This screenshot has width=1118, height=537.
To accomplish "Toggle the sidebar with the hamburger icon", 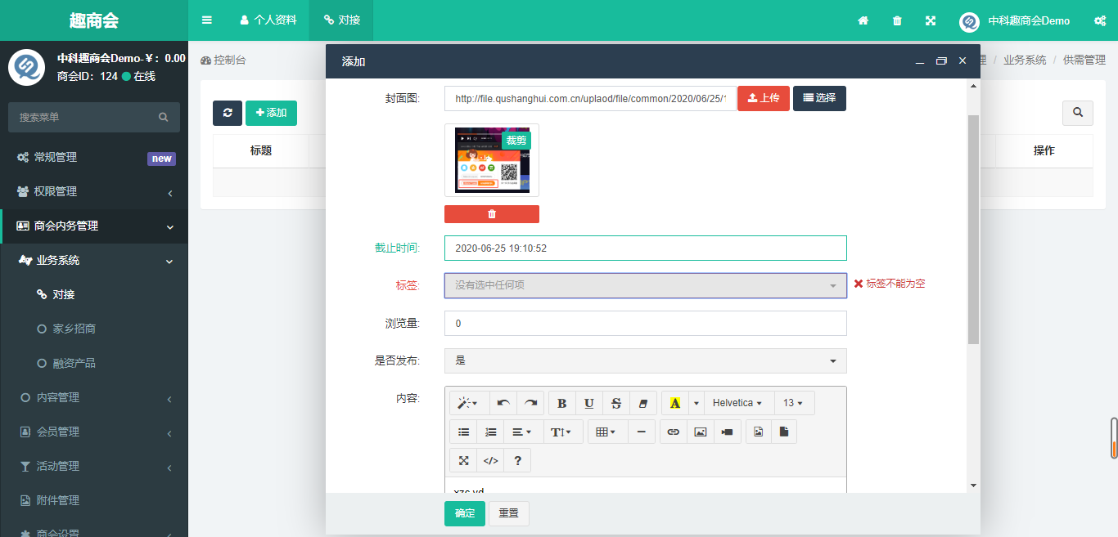I will point(207,20).
